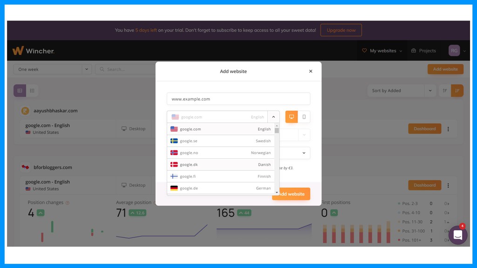The width and height of the screenshot is (477, 268).
Task: Open the Sort by Added dropdown
Action: 400,90
